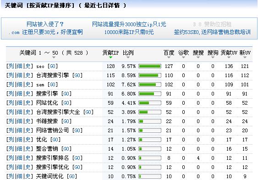
Task: Open ad link 网站被入侵了?
Action: point(45,24)
